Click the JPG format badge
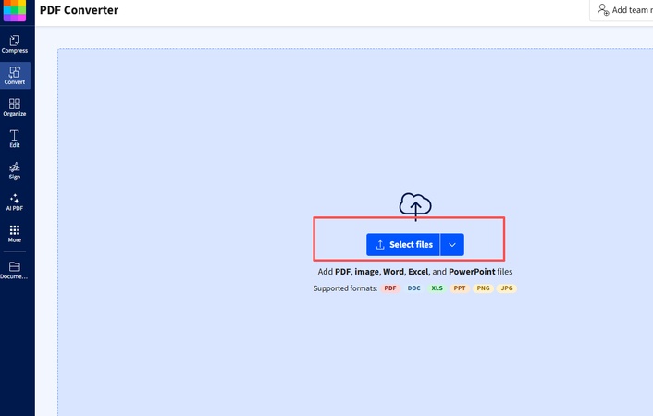653x416 pixels. click(507, 288)
